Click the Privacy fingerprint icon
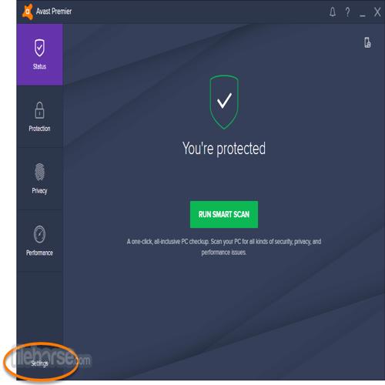Viewport: 385px width, 385px height. [x=39, y=172]
